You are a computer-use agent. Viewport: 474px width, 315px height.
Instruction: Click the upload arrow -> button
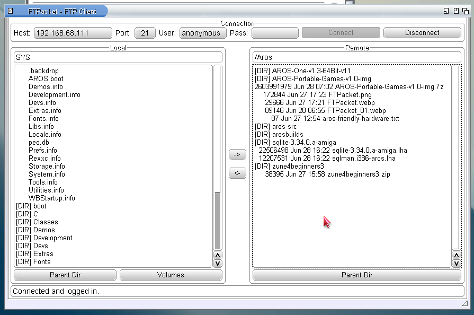[237, 155]
